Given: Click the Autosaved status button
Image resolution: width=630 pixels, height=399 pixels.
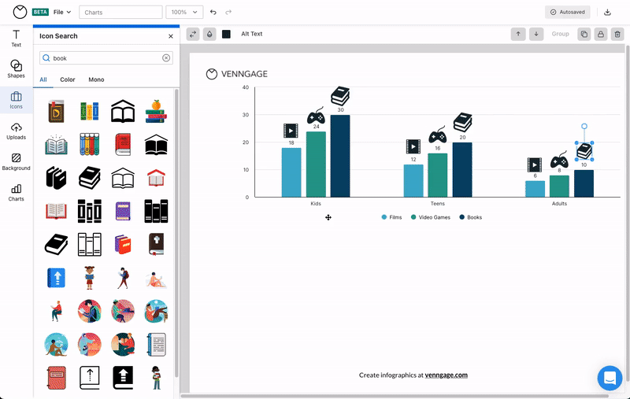Looking at the screenshot, I should [567, 12].
